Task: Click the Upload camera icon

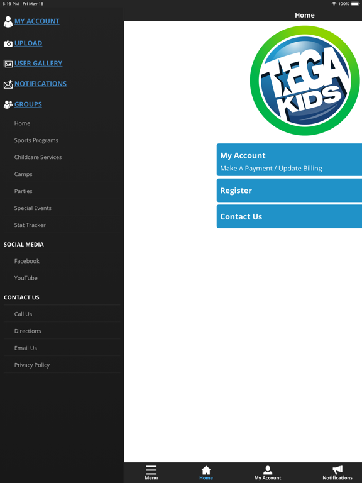Action: click(x=8, y=43)
